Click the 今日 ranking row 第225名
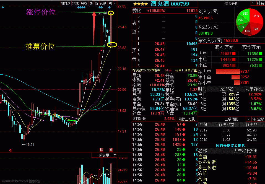 (231, 94)
